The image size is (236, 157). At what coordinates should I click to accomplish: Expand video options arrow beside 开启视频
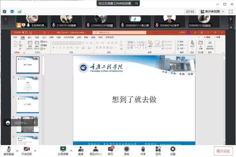pos(35,150)
